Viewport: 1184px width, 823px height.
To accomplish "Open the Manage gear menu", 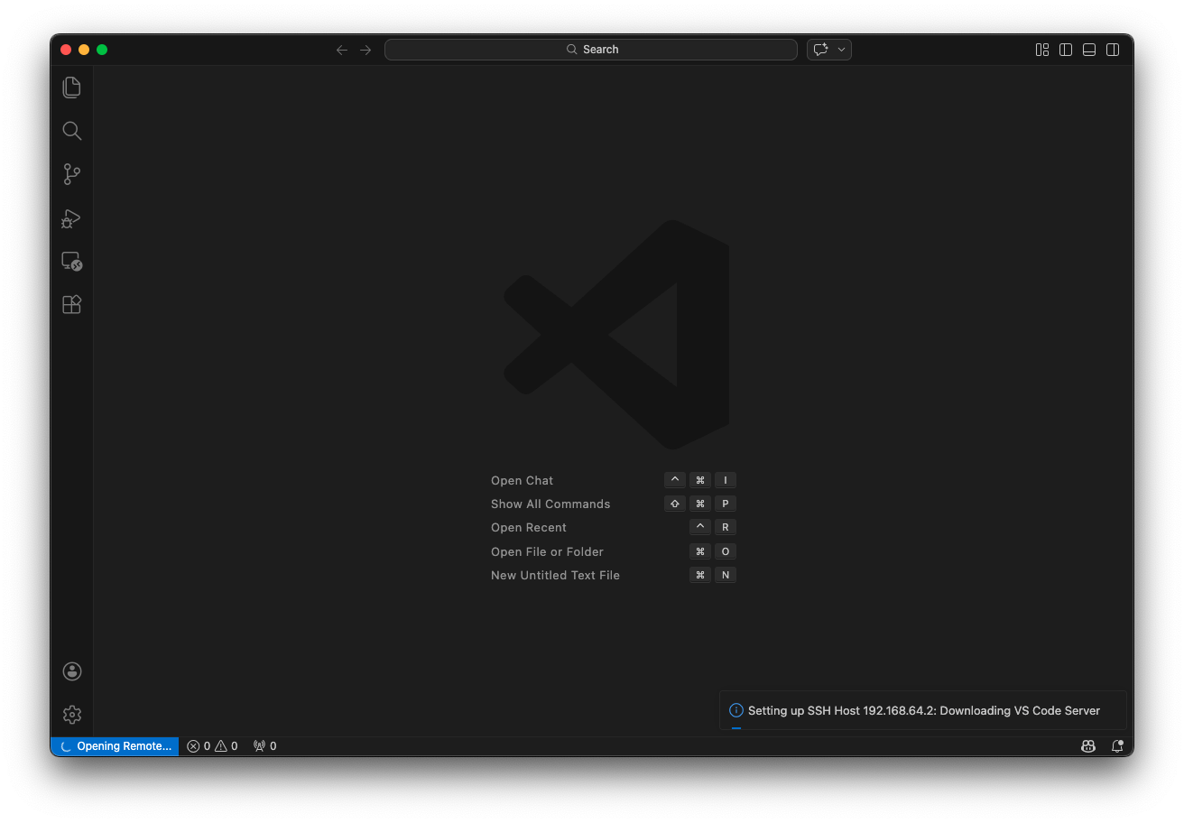I will point(72,715).
